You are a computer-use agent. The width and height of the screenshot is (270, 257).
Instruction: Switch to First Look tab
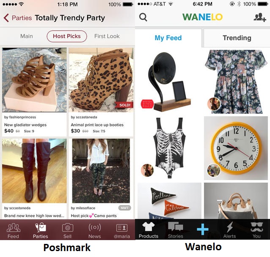(x=107, y=36)
